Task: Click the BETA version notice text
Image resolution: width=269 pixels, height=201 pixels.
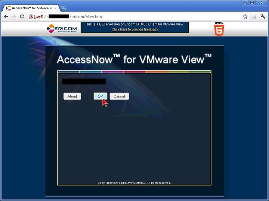Action: [x=134, y=24]
